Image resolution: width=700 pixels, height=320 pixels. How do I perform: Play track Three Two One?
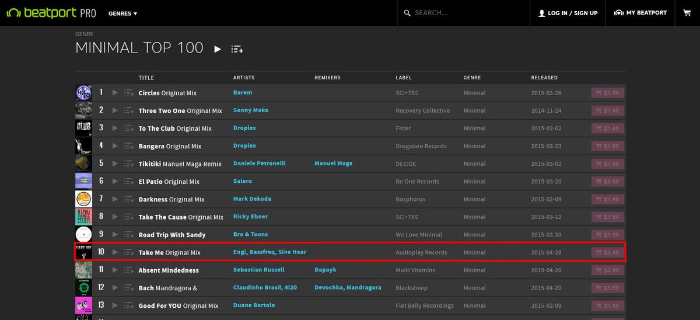pyautogui.click(x=115, y=110)
